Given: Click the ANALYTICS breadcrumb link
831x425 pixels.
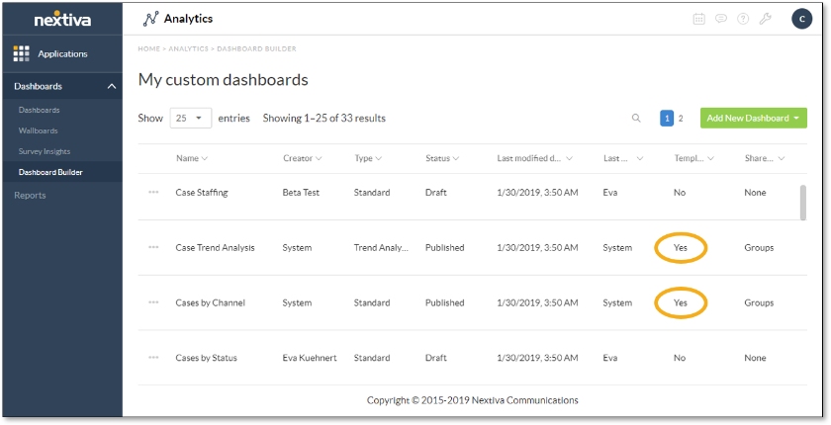Looking at the screenshot, I should (x=188, y=48).
